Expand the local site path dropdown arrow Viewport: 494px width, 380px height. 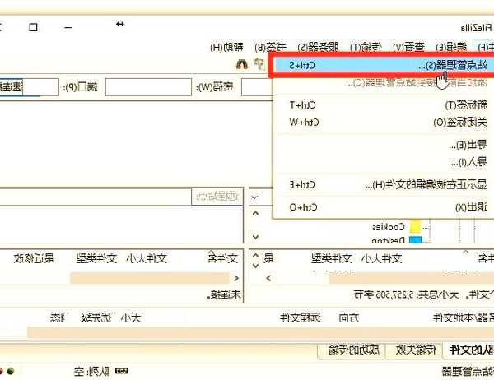click(x=254, y=197)
